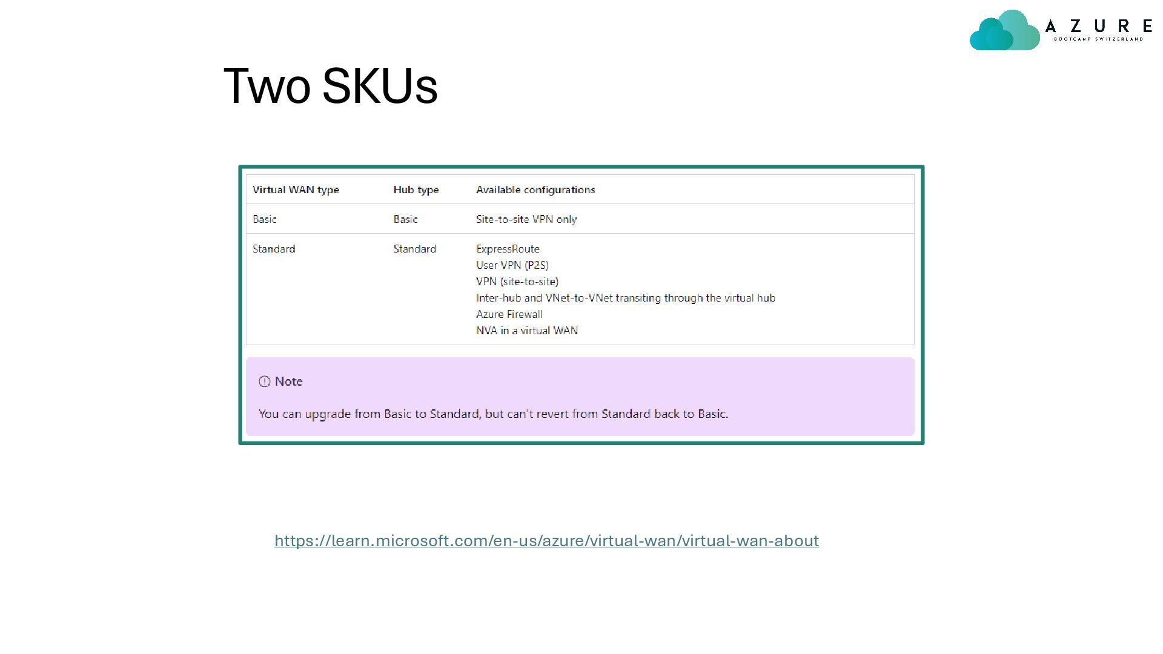The height and width of the screenshot is (654, 1163).
Task: Click the 'Note' heading text
Action: point(288,381)
